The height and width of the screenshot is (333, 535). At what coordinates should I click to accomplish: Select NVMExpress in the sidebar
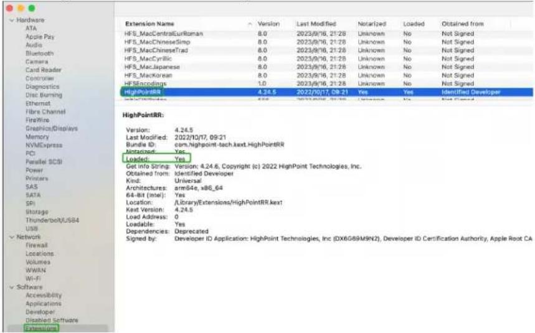coord(44,145)
